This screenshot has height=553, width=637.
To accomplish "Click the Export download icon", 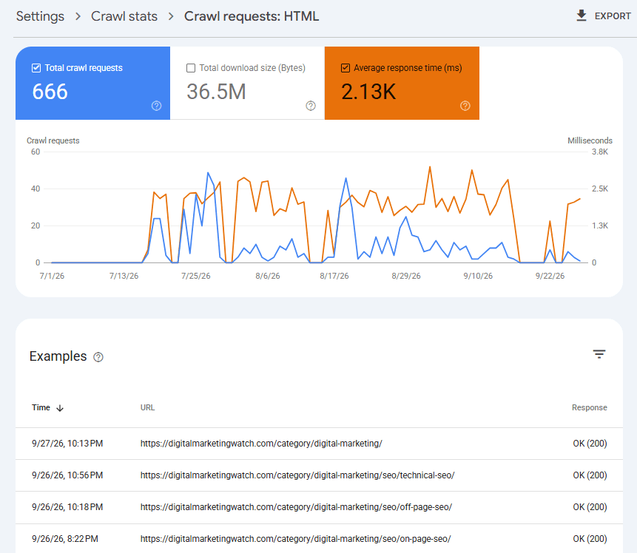I will 582,16.
